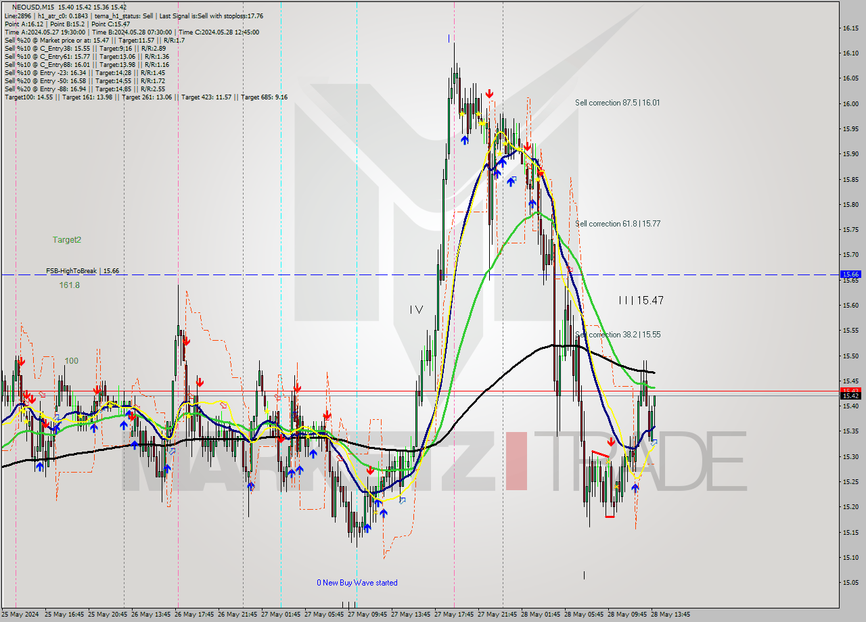This screenshot has width=866, height=622.
Task: Click the 'FSB-HighToBreak | 15.66' line label
Action: click(x=83, y=271)
